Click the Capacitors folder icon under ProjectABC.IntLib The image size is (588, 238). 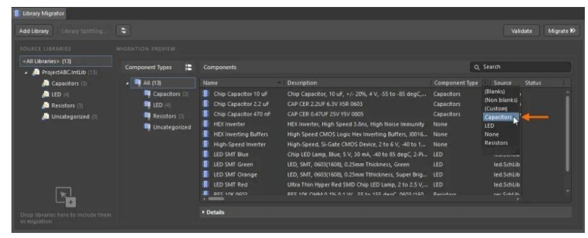pyautogui.click(x=46, y=83)
